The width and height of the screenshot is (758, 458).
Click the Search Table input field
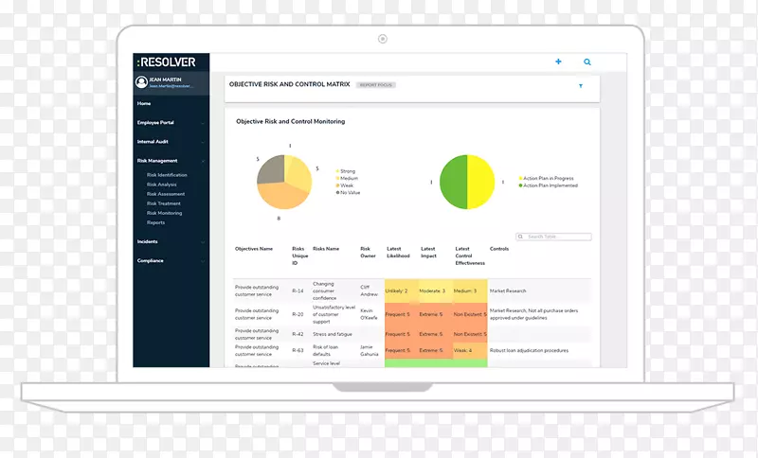(555, 237)
